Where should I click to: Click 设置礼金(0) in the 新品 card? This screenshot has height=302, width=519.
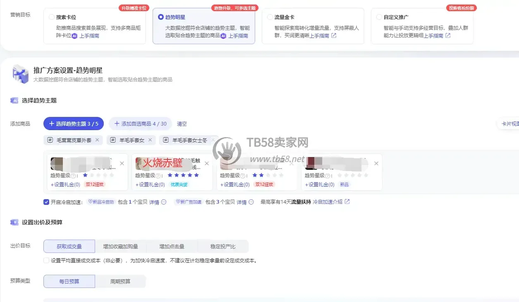click(320, 185)
